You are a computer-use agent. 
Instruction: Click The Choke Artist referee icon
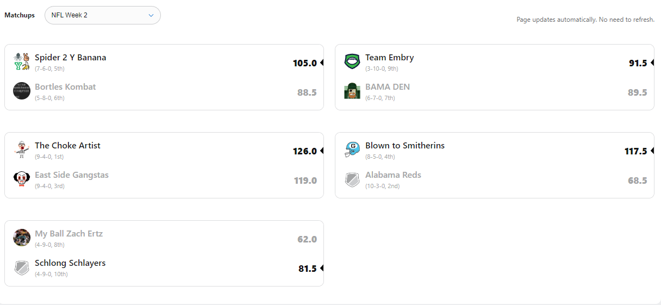point(22,150)
